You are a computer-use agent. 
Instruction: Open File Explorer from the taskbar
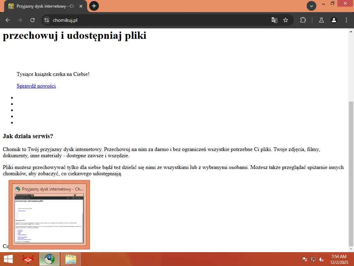pyautogui.click(x=71, y=259)
